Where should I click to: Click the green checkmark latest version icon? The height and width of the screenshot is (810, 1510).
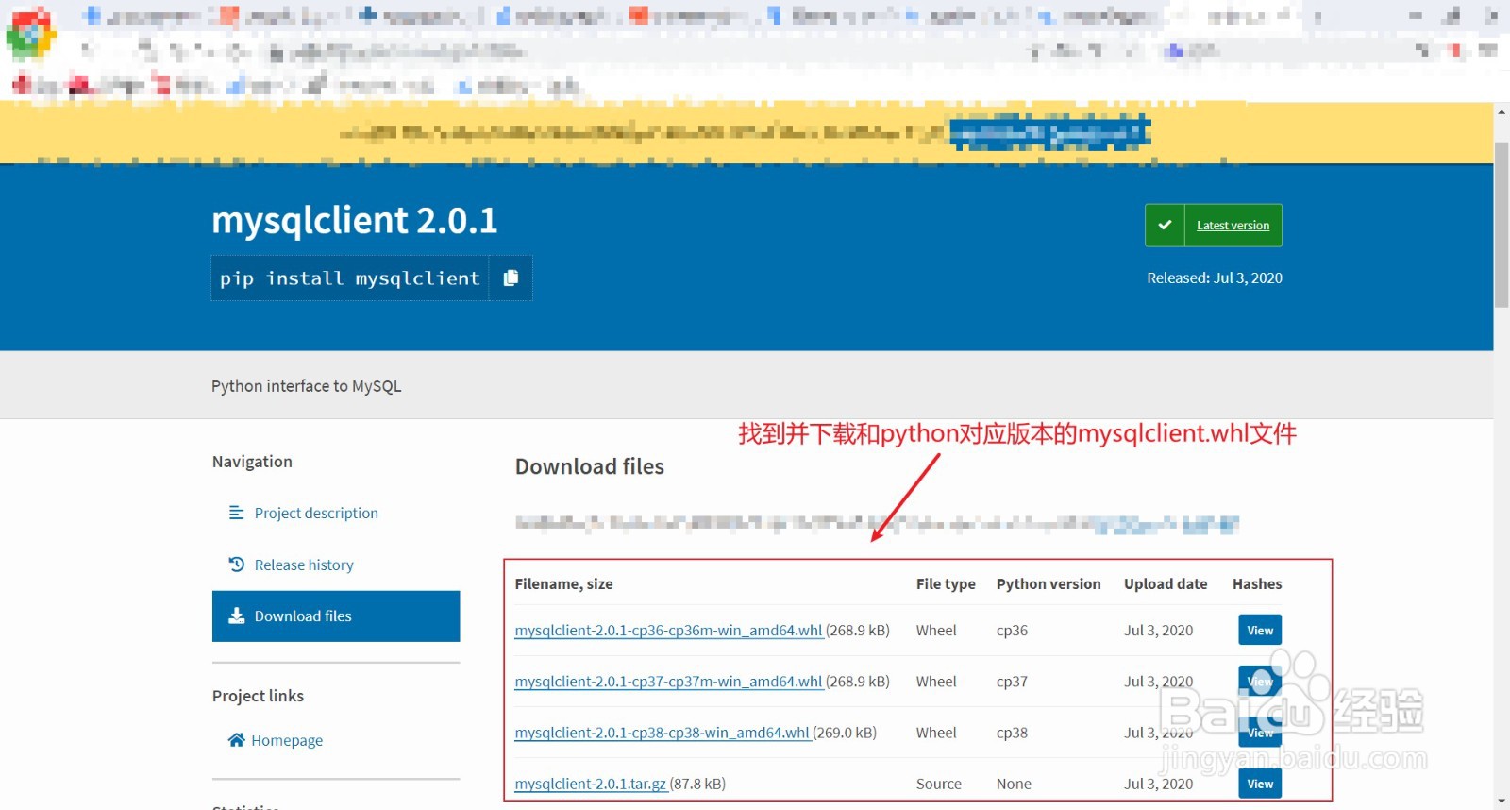click(x=1165, y=225)
